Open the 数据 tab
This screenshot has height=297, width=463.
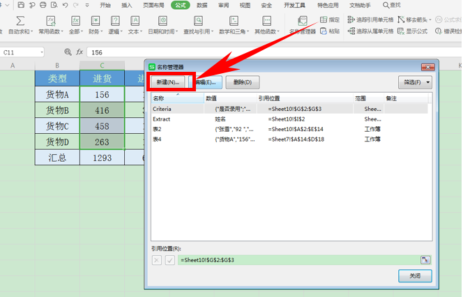tap(202, 5)
